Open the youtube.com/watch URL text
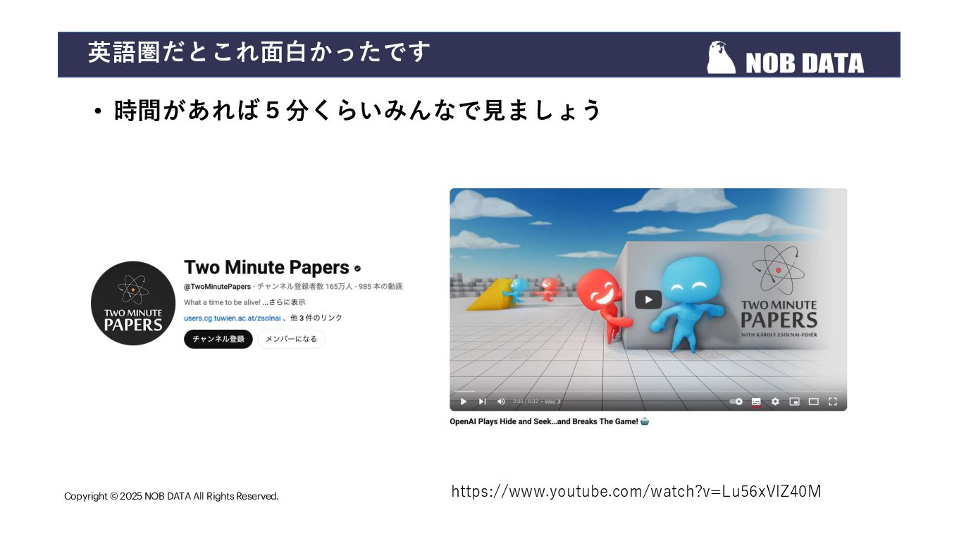This screenshot has height=539, width=959. coord(636,491)
